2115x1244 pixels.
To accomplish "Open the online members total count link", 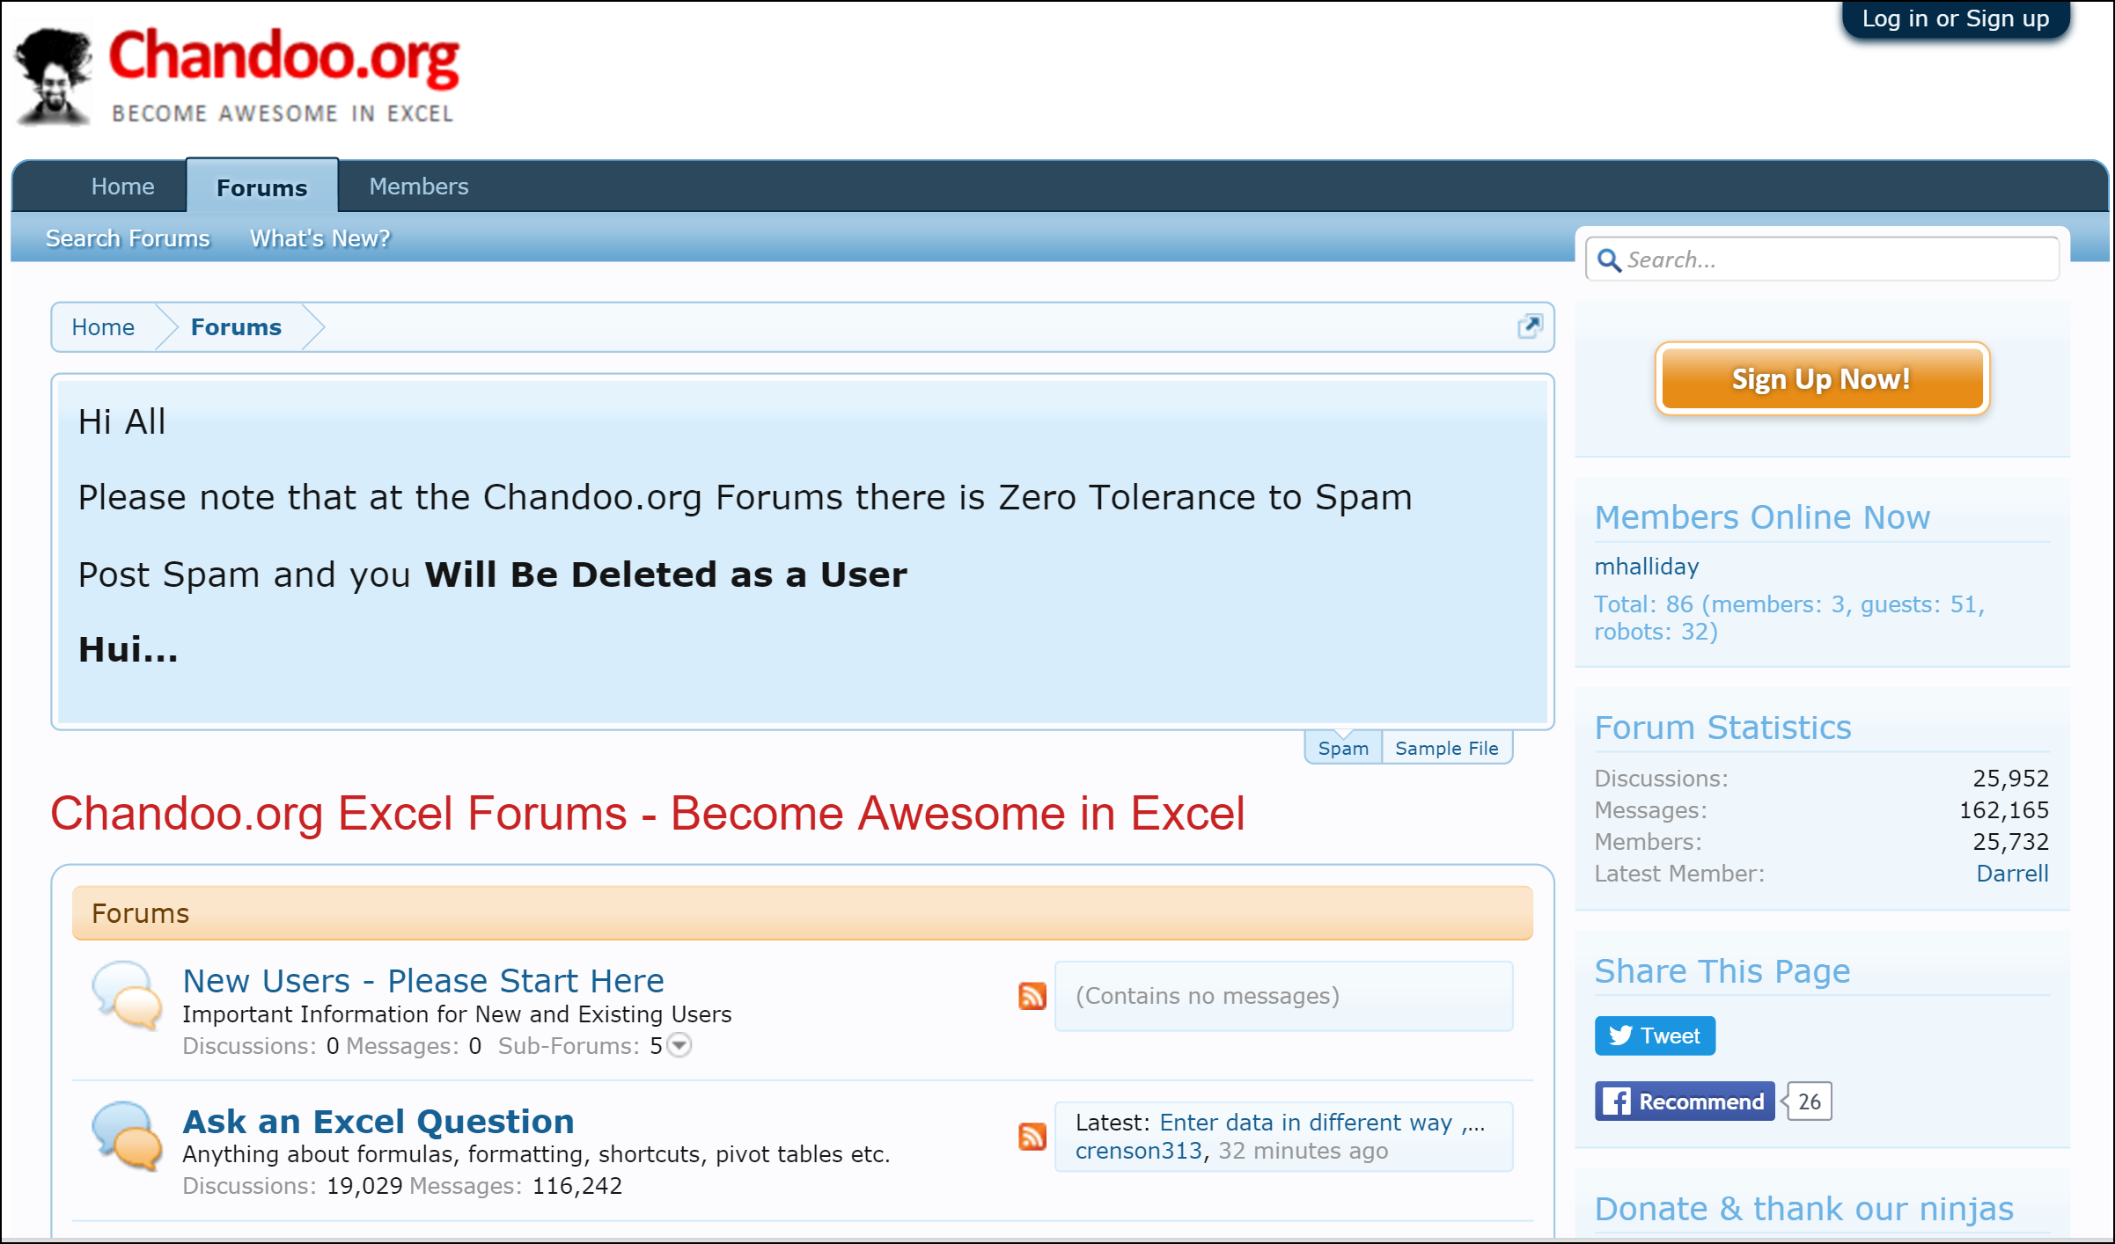I will [x=1788, y=618].
